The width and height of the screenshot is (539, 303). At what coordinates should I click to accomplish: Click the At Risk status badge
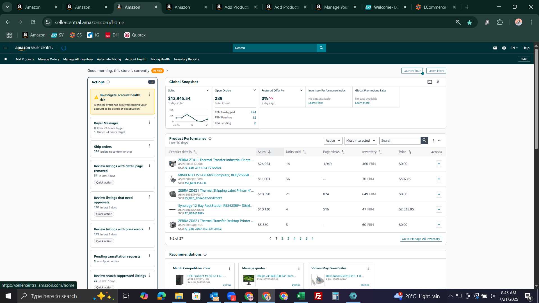pos(157,71)
